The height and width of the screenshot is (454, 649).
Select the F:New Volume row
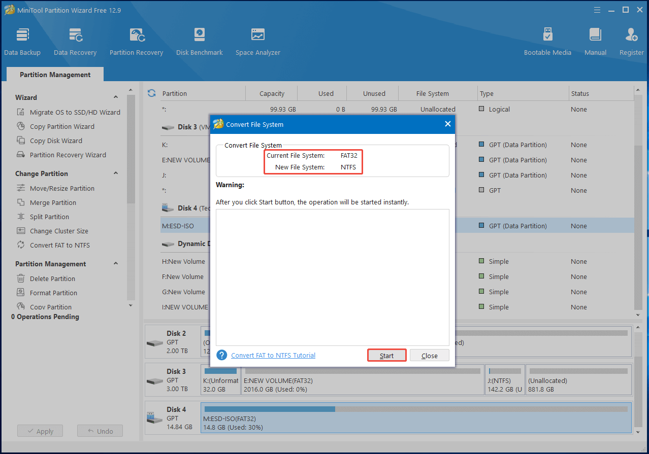(x=397, y=276)
